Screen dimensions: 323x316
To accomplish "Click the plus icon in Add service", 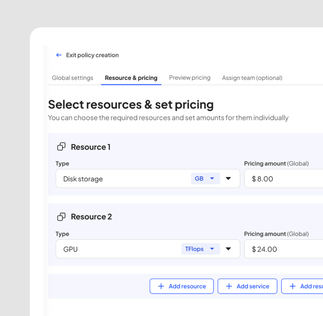I will click(x=229, y=286).
